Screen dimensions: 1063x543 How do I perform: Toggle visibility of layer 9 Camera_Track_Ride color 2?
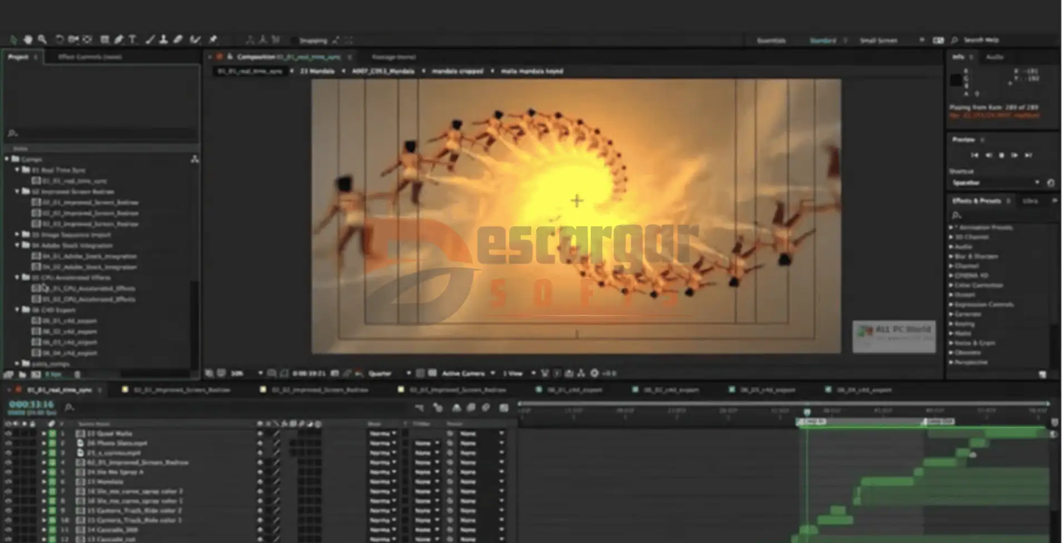point(8,511)
